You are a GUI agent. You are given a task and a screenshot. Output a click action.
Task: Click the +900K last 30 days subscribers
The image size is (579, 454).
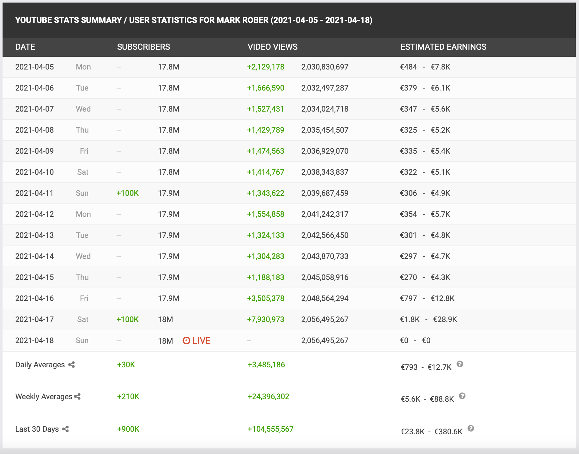(x=128, y=429)
